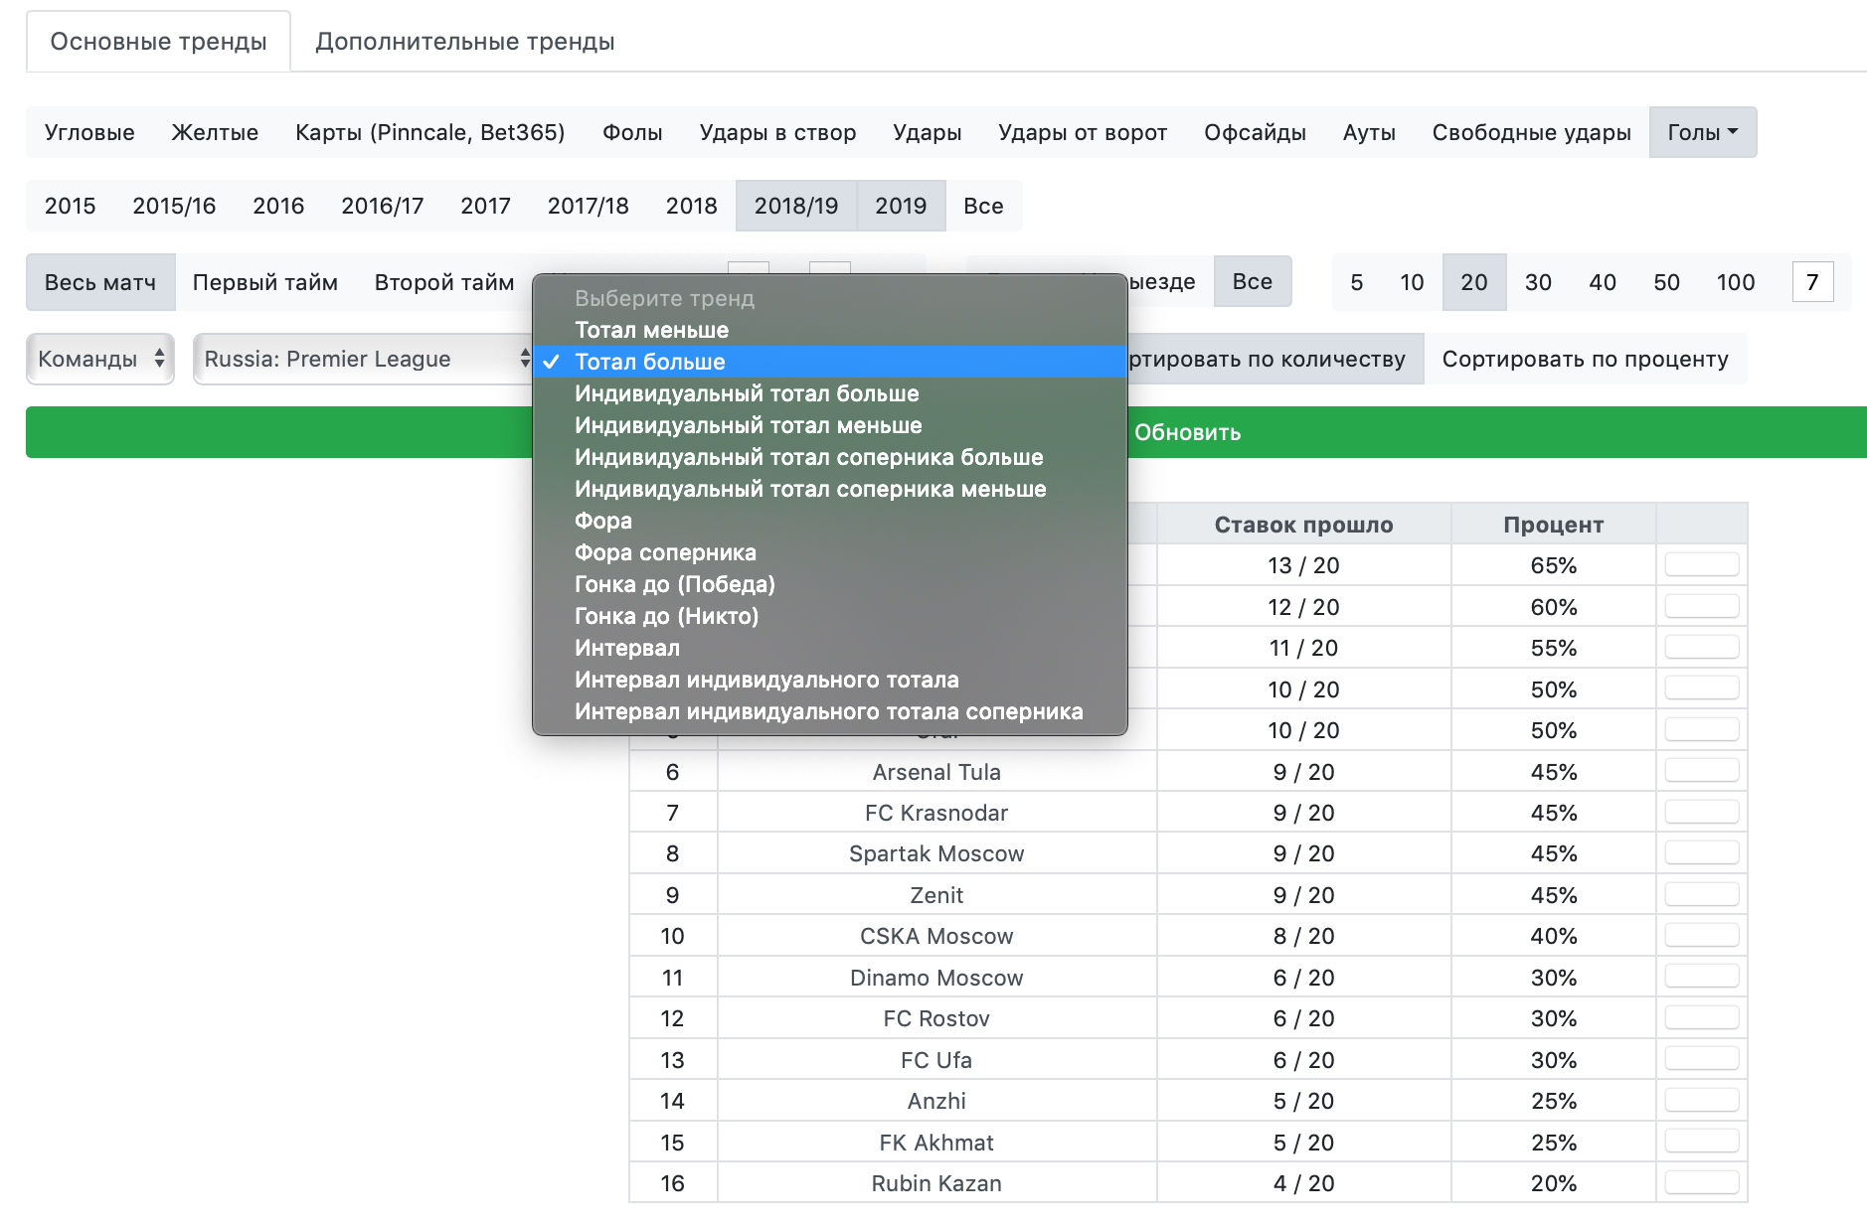The width and height of the screenshot is (1867, 1224).
Task: Choose Весь матч period
Action: (x=100, y=282)
